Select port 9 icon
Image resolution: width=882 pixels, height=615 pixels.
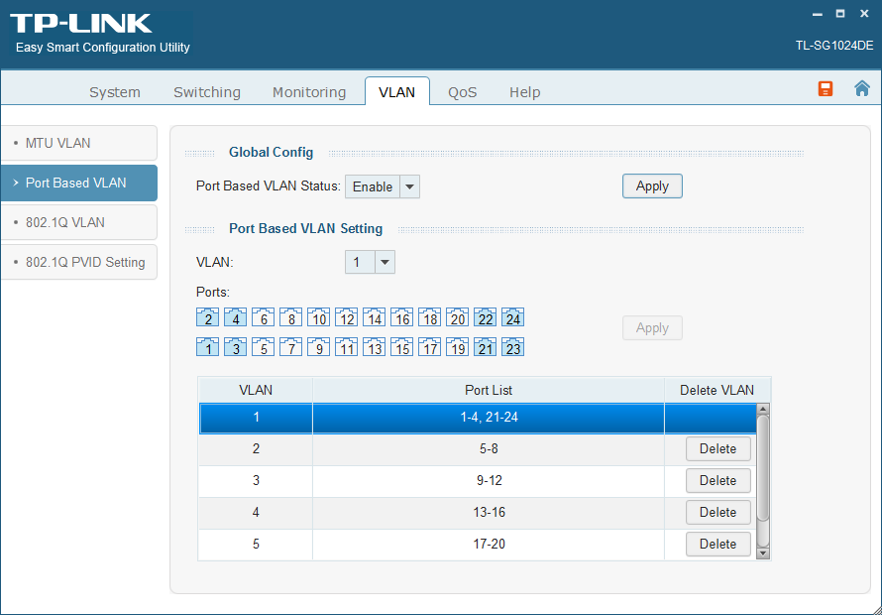coord(318,346)
